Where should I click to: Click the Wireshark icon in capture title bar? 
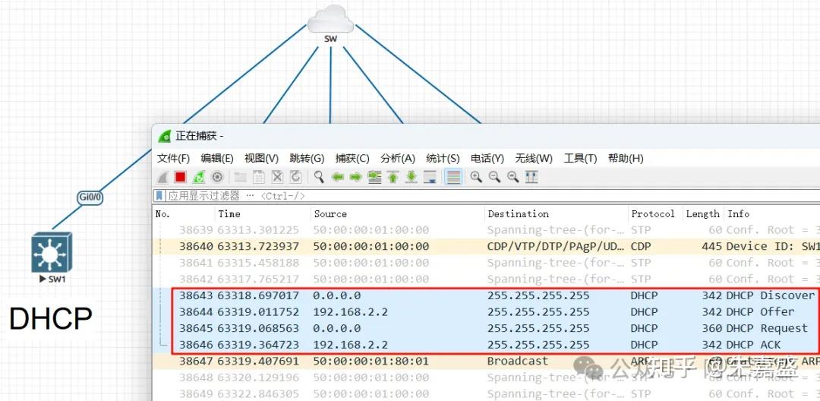(x=165, y=137)
